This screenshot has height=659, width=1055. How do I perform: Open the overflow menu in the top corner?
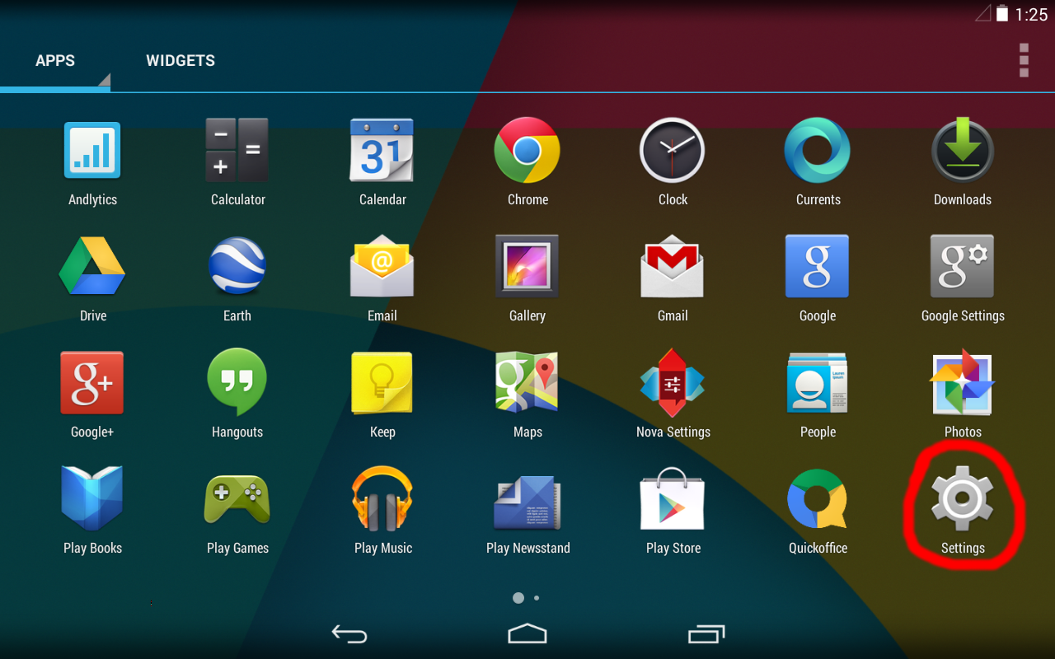[1024, 60]
